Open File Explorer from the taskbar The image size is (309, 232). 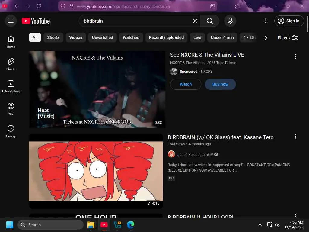[x=91, y=225]
